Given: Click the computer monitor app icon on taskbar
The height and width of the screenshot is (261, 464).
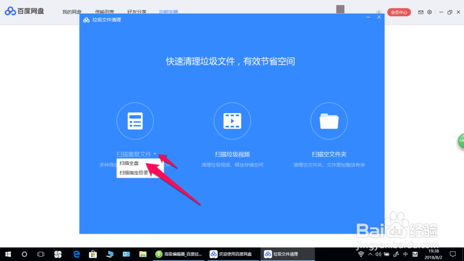Looking at the screenshot, I should coord(110,254).
